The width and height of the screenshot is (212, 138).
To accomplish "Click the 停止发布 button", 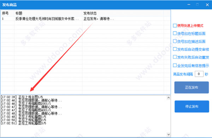I will pos(192,107).
